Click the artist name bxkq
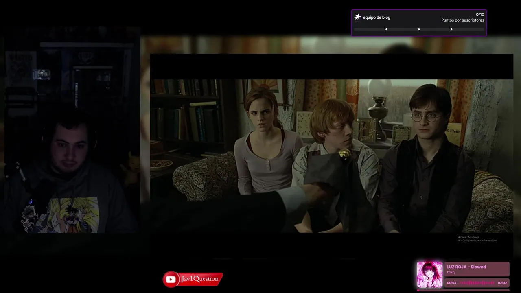This screenshot has height=293, width=521. (451, 272)
